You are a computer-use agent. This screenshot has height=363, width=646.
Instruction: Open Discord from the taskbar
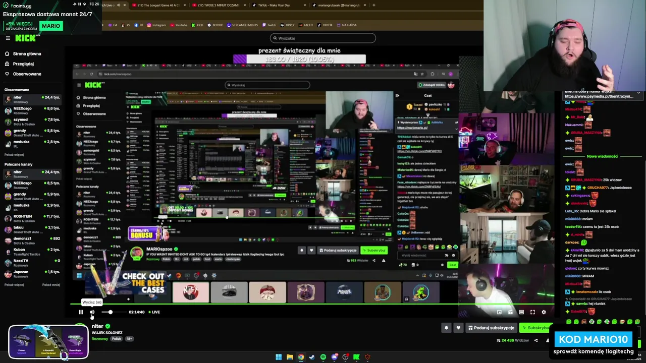point(334,357)
